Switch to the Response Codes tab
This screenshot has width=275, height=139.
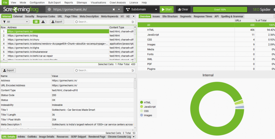[x=46, y=16]
